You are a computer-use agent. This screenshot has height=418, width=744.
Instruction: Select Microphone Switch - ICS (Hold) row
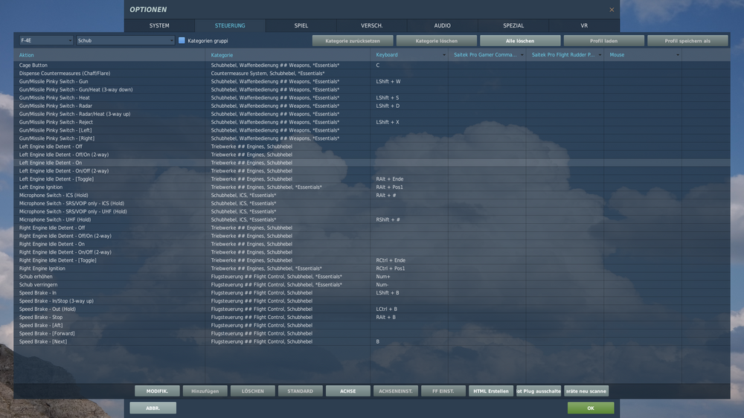click(371, 195)
